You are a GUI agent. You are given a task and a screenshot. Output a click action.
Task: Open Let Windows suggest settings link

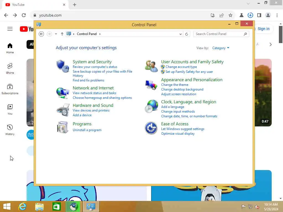pyautogui.click(x=183, y=129)
